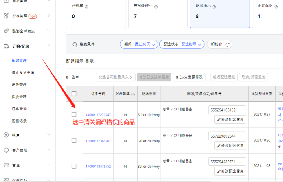Screen dimensions: 283x182
Task: Click the 延迟配送通知 button
Action: (x=224, y=77)
